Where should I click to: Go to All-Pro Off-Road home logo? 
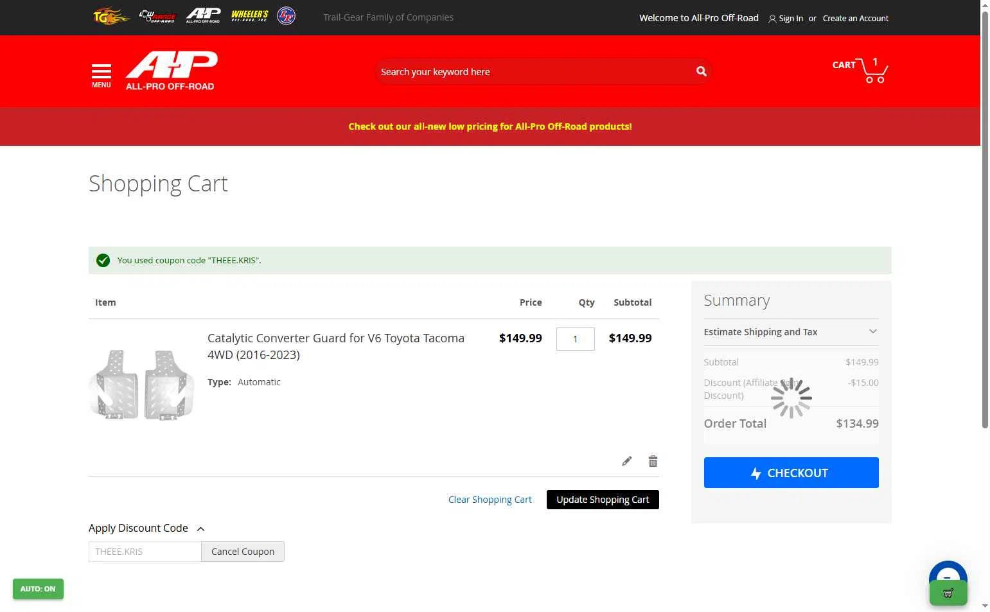click(172, 71)
